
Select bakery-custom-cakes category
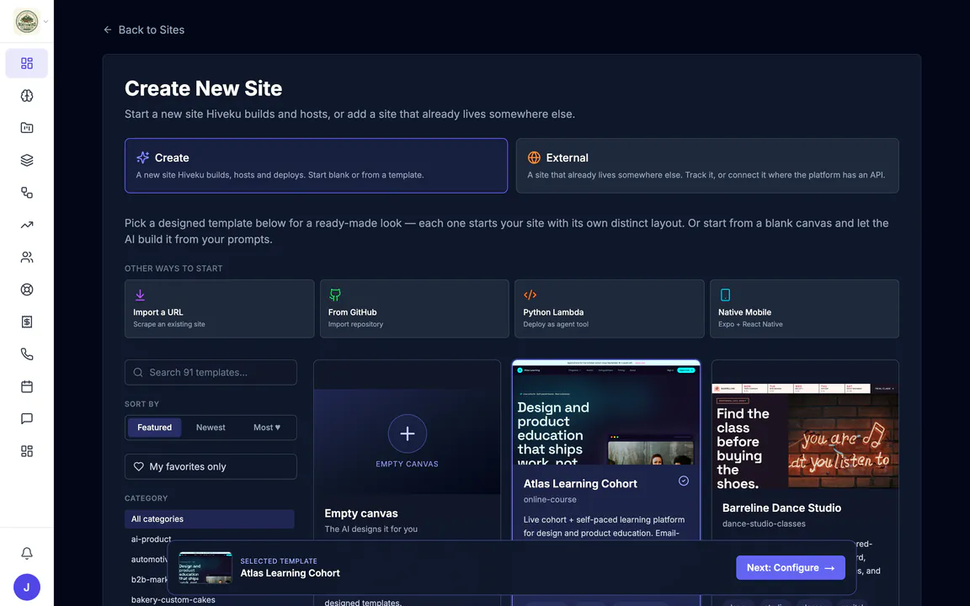coord(173,600)
